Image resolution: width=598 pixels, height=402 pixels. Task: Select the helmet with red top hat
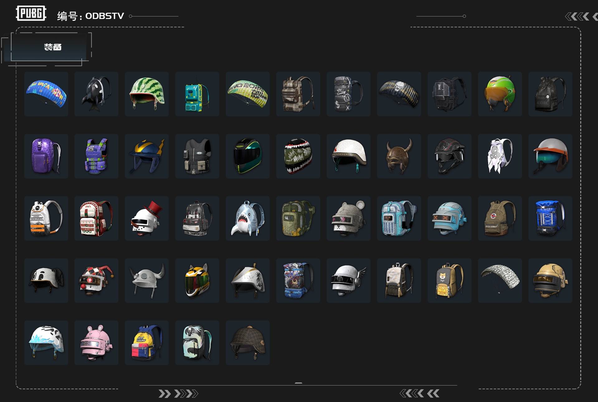pyautogui.click(x=147, y=218)
